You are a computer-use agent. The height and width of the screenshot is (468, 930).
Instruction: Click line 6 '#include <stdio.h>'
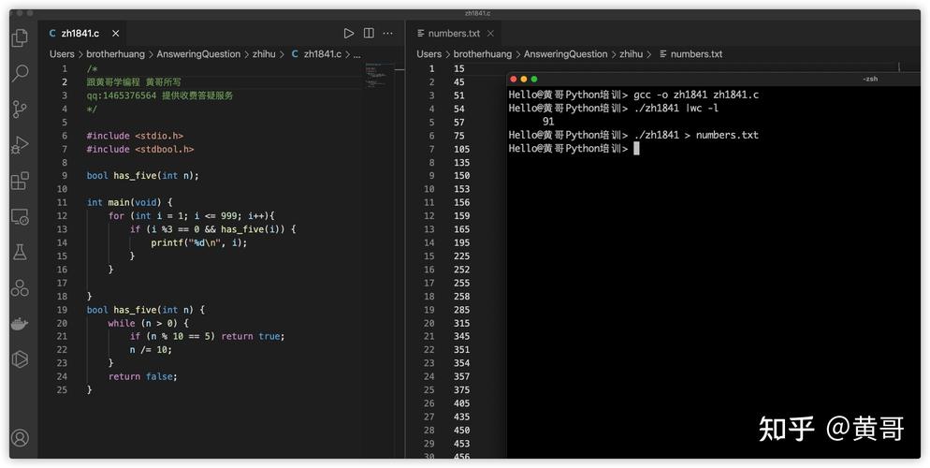click(135, 136)
